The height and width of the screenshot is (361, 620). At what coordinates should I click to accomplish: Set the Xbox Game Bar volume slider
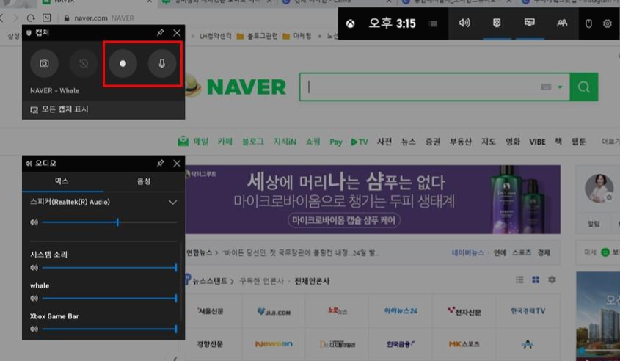click(x=109, y=329)
